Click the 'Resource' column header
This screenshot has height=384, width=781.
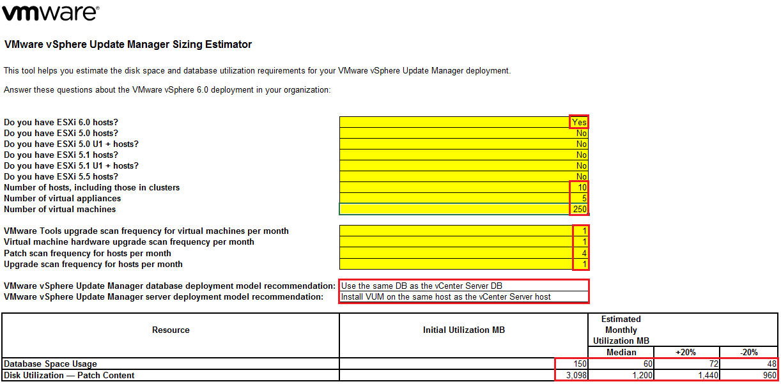click(x=171, y=330)
